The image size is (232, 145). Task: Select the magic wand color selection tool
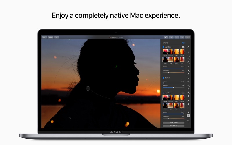pyautogui.click(x=188, y=62)
